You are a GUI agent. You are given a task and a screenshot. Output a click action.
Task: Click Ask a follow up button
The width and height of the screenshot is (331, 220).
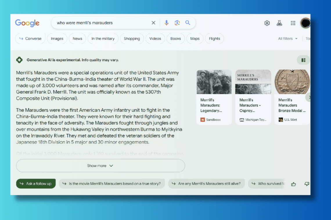[36, 184]
